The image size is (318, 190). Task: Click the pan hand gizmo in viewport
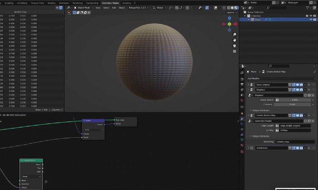click(x=234, y=40)
